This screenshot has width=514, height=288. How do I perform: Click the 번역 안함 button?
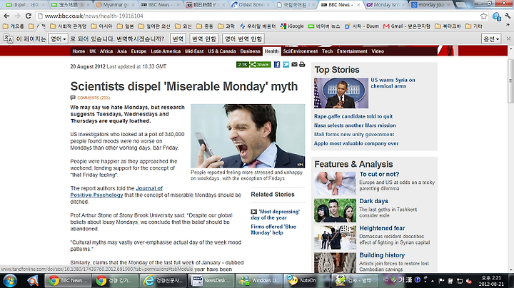tap(204, 39)
